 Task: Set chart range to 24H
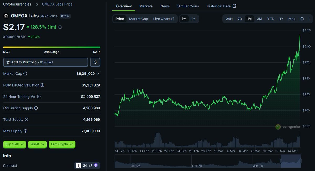click(x=229, y=19)
